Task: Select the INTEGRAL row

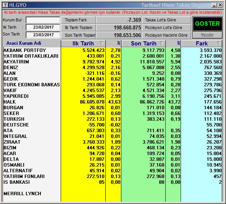Action: 113,136
